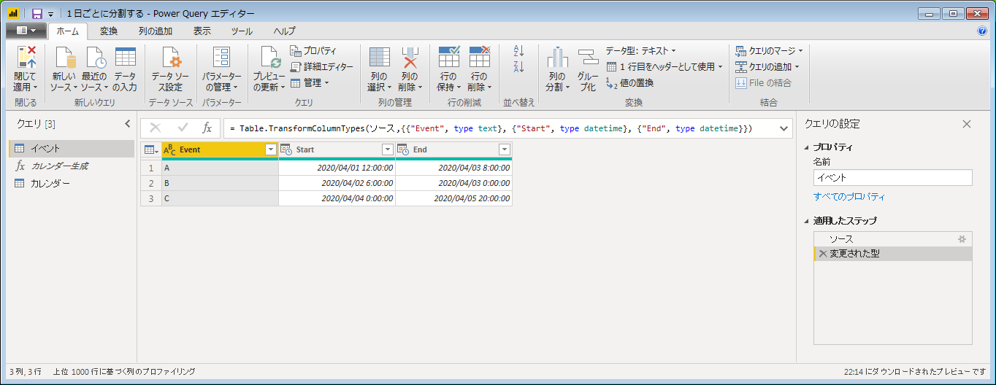Open プロパティ in the ribbon
This screenshot has height=385, width=996.
(313, 50)
